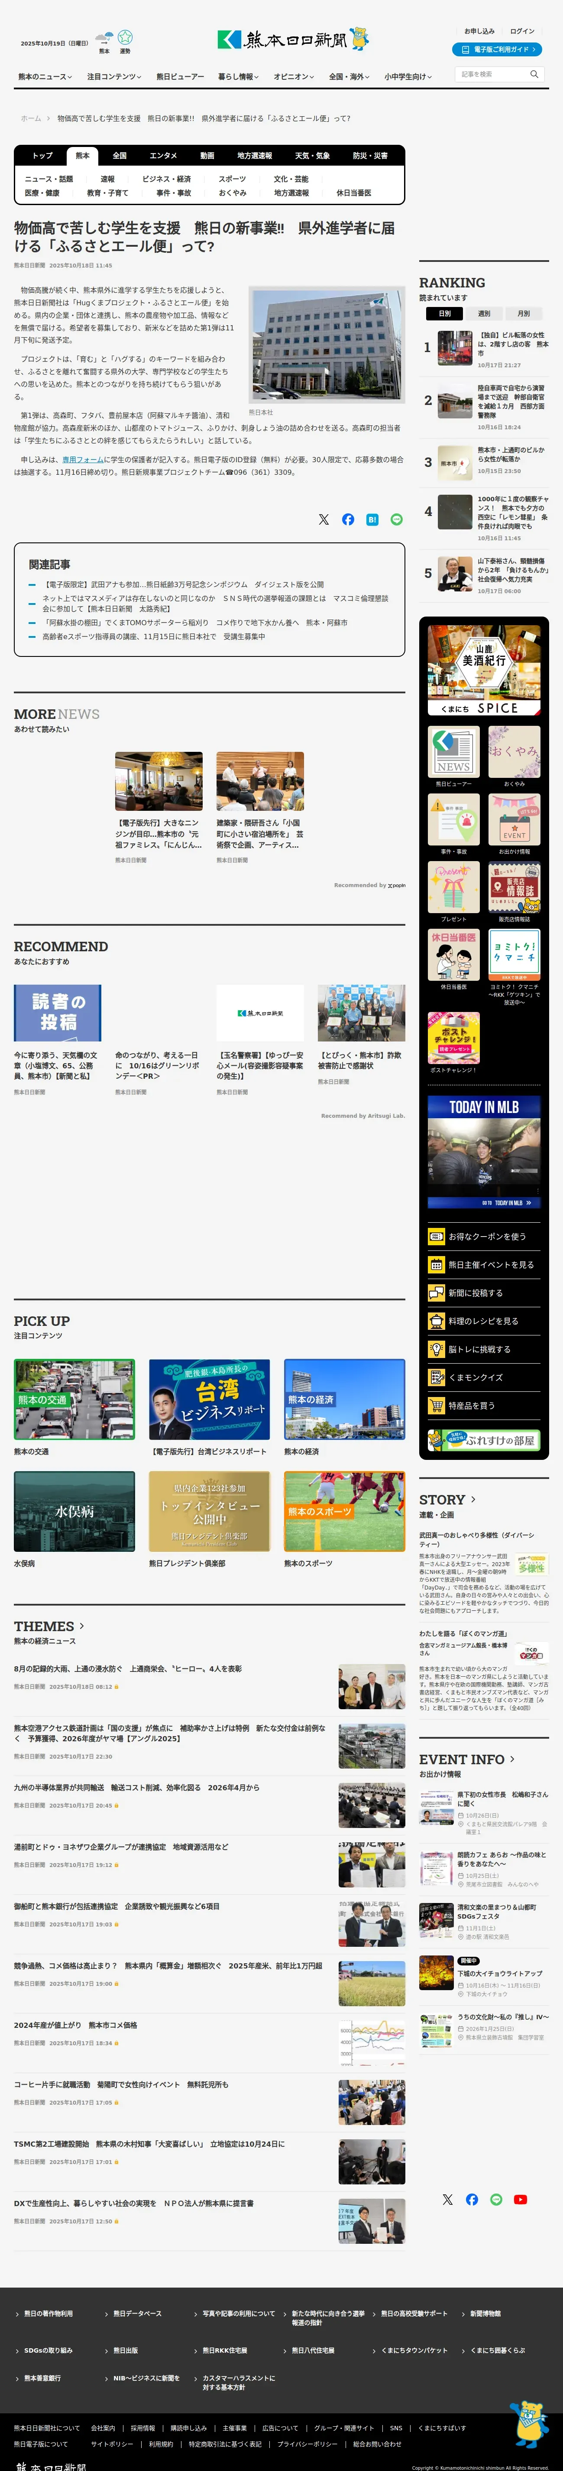The width and height of the screenshot is (563, 2471).
Task: Open the 読者の投稿 recommend thumbnail
Action: (58, 1013)
